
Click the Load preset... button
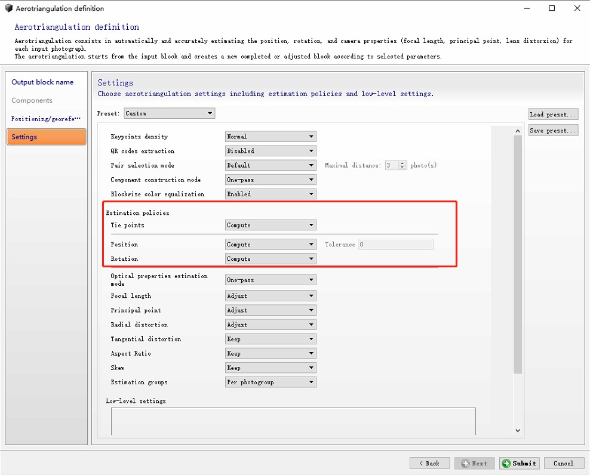tap(553, 115)
